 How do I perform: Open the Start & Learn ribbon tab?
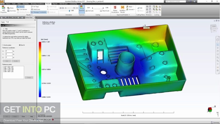63,4
